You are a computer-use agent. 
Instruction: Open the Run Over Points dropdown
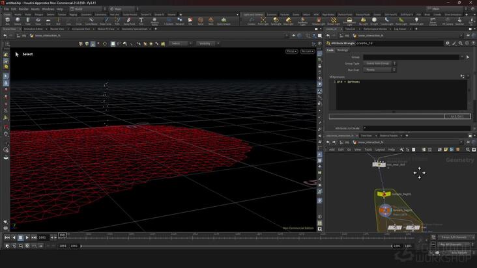[x=379, y=70]
